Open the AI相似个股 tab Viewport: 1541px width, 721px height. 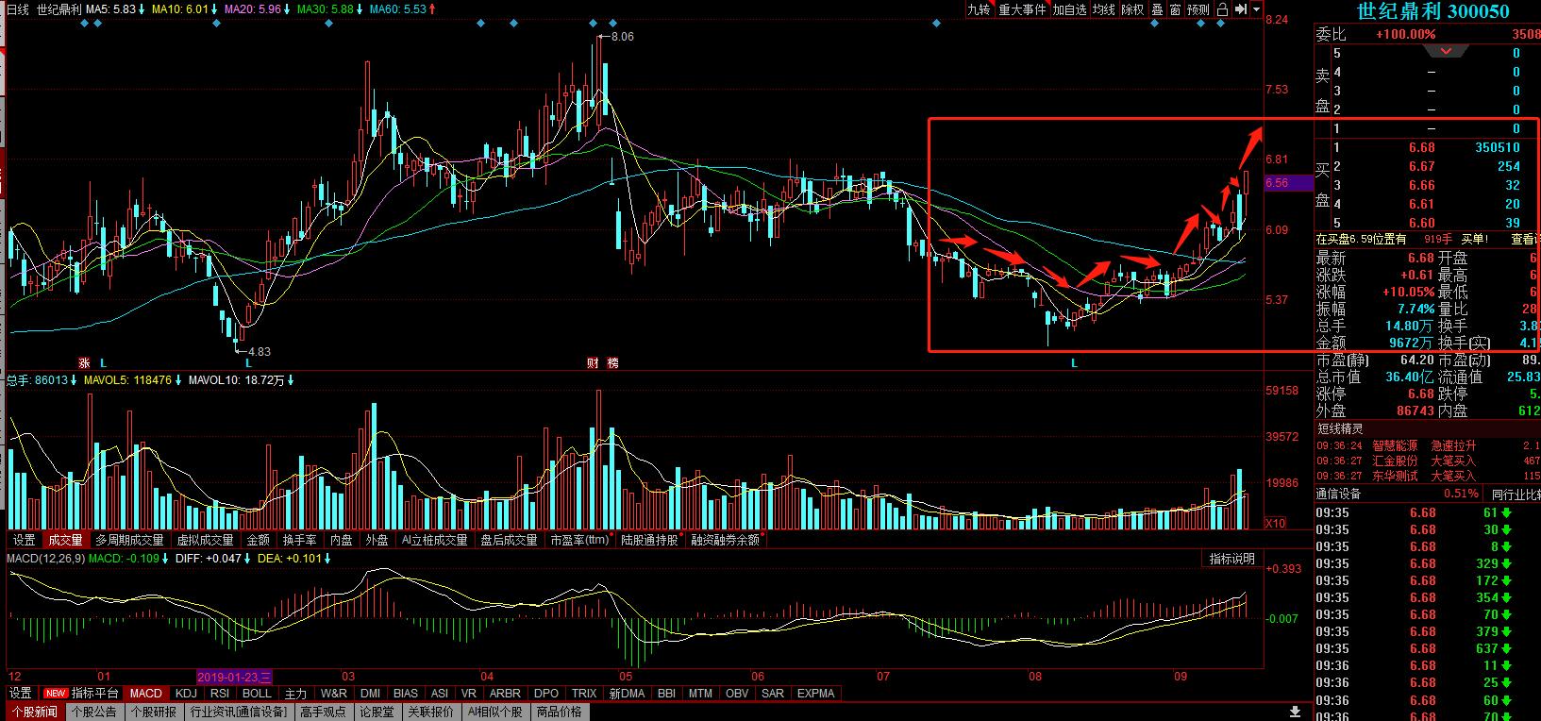tap(495, 712)
